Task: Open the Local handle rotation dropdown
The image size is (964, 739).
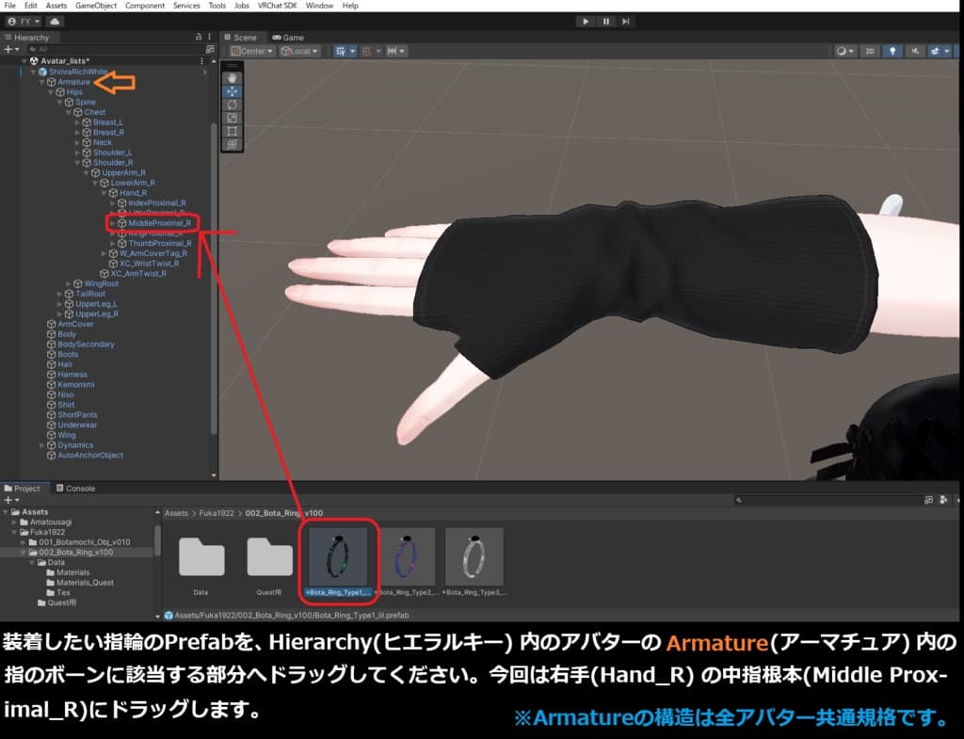Action: coord(300,52)
